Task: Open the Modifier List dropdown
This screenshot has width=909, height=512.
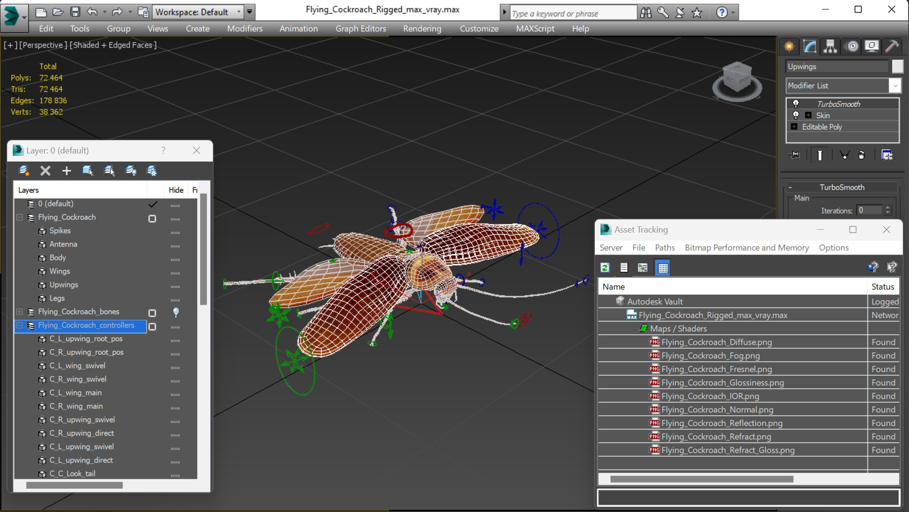Action: click(895, 86)
